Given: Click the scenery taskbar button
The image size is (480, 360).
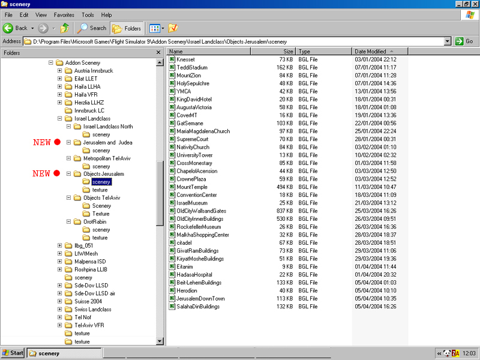Looking at the screenshot, I should tap(64, 353).
